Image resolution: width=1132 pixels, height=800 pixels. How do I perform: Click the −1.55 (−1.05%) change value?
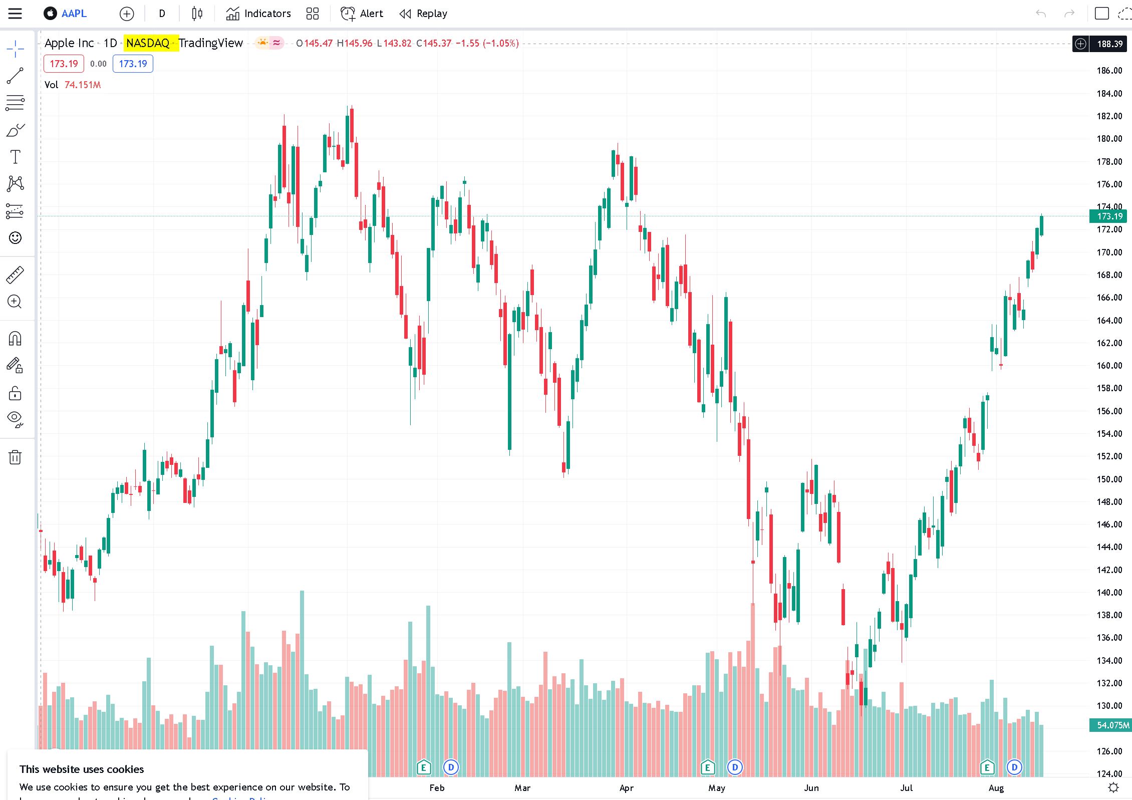[487, 43]
